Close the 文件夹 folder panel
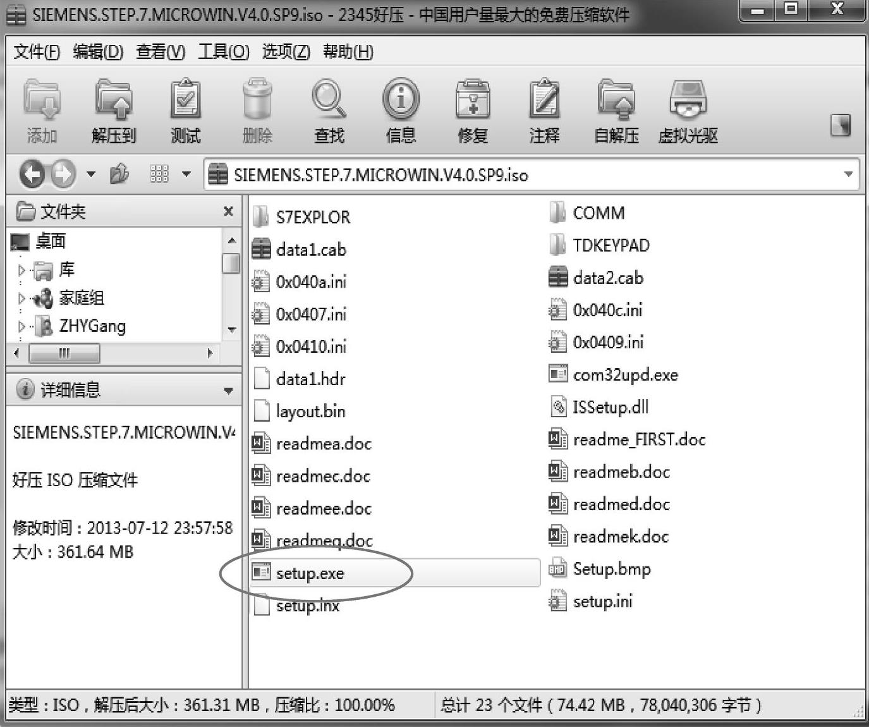 tap(228, 211)
